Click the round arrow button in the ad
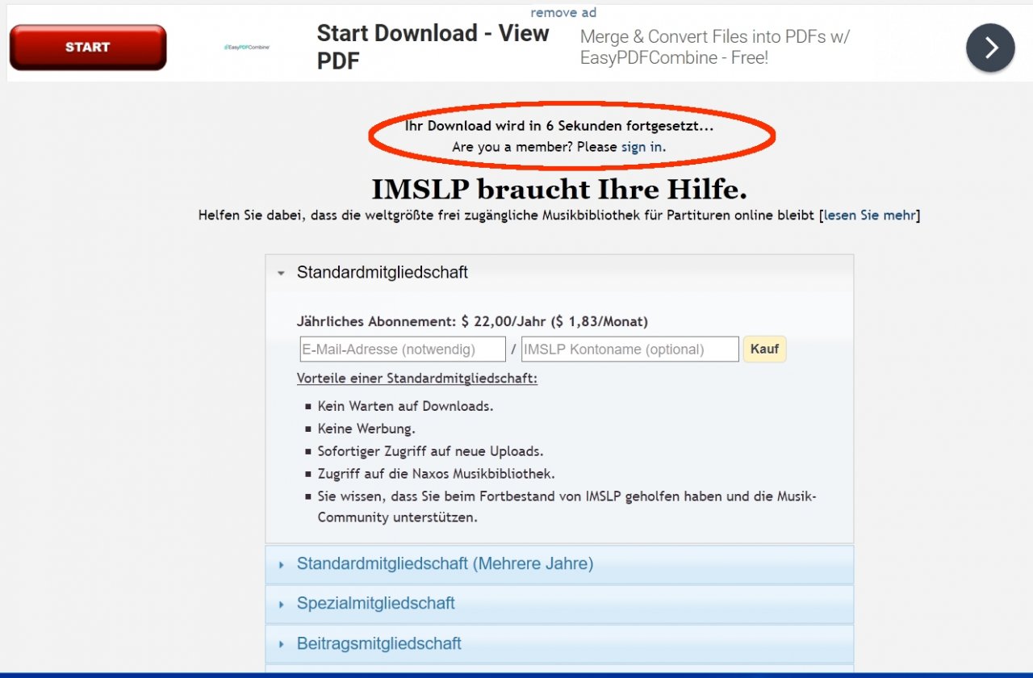This screenshot has height=678, width=1033. coord(990,48)
